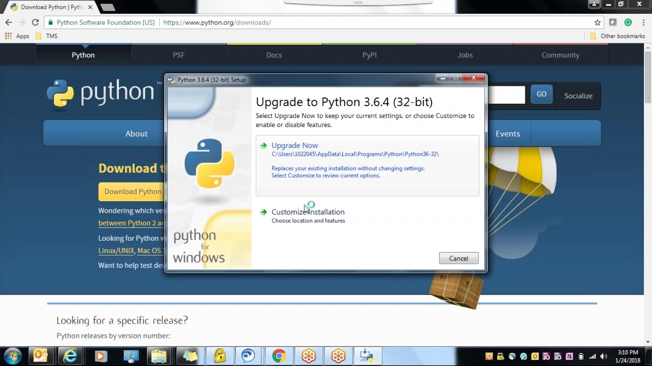This screenshot has width=652, height=366.
Task: Click the green padlock secure site icon
Action: [x=50, y=22]
